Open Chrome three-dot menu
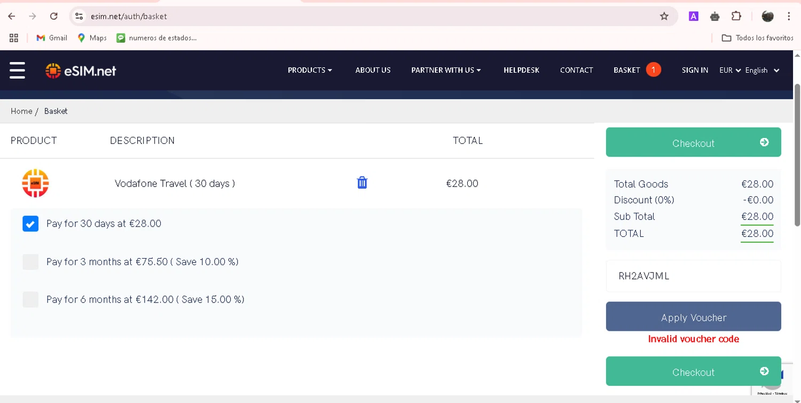The image size is (801, 403). tap(789, 16)
